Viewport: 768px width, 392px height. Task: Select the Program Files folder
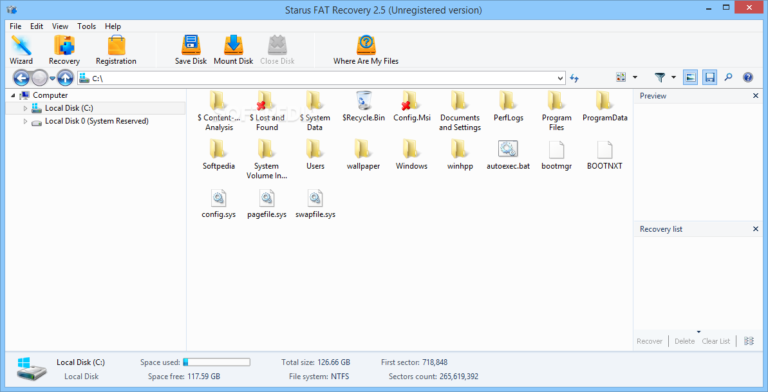tap(556, 111)
